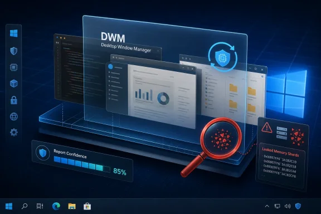Maximize the file explorer window
The width and height of the screenshot is (321, 214).
[x=255, y=69]
